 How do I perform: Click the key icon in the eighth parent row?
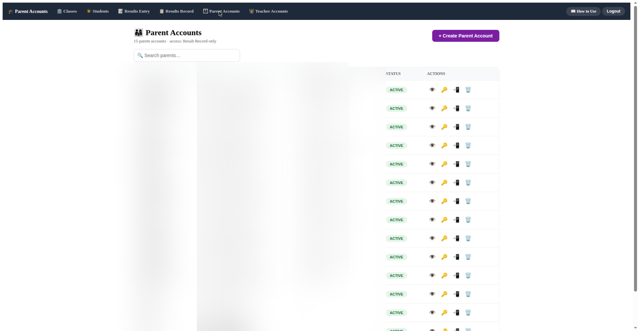point(444,220)
